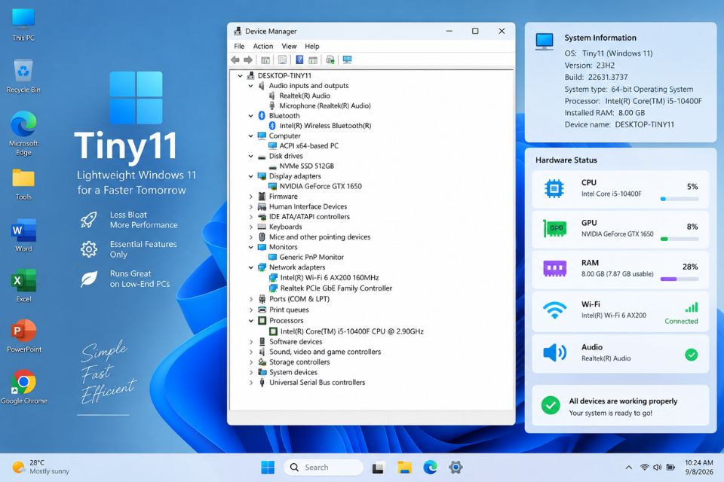The height and width of the screenshot is (482, 724).
Task: Open Word desktop shortcut
Action: tap(23, 235)
